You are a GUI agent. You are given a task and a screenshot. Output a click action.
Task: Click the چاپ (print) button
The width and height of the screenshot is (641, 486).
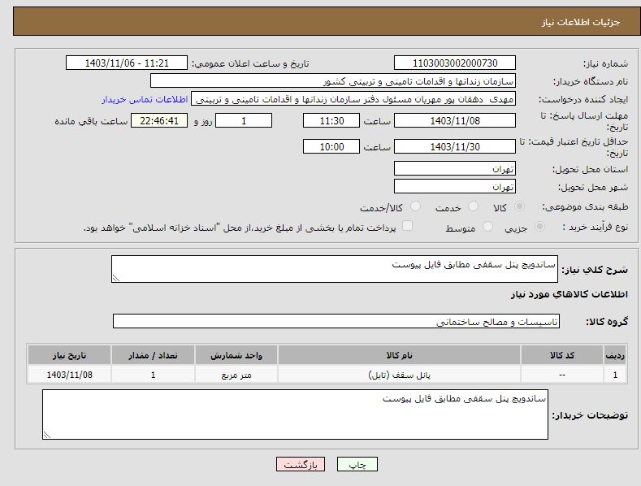[357, 464]
